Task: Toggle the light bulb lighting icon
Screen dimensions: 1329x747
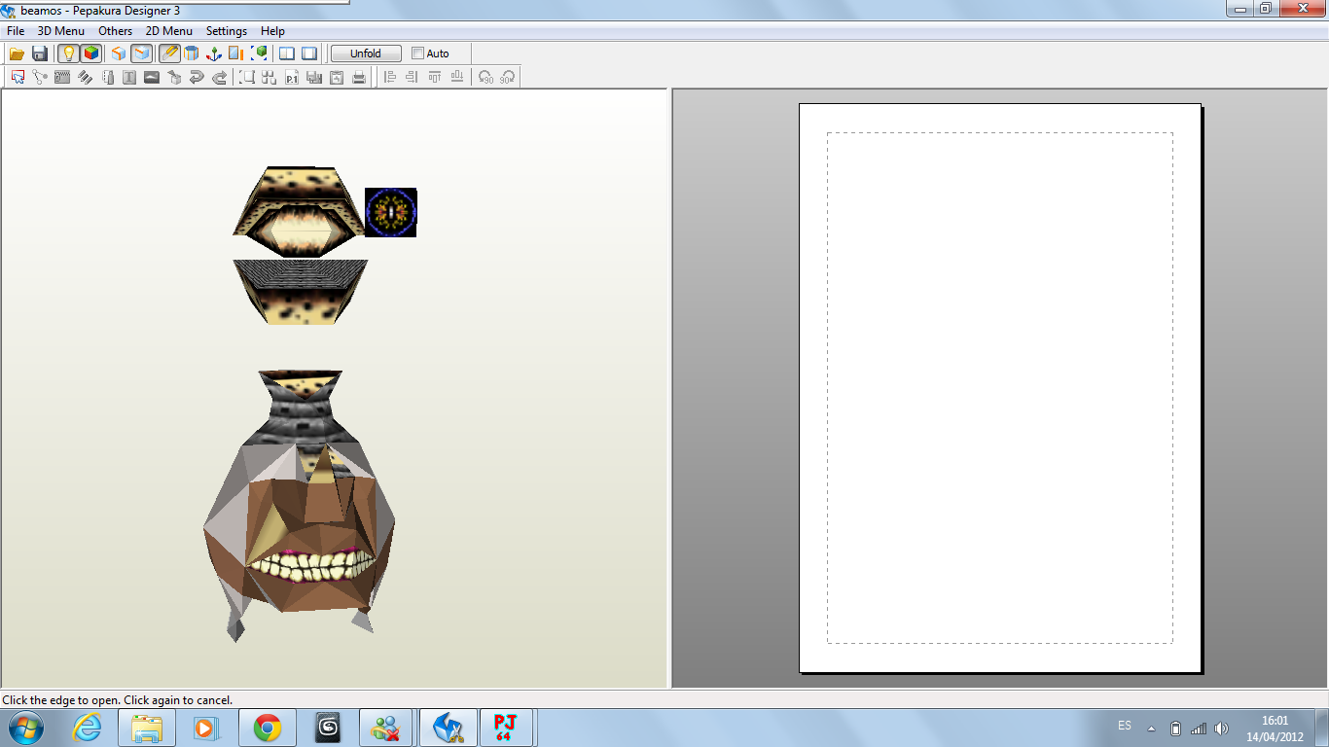Action: tap(68, 53)
